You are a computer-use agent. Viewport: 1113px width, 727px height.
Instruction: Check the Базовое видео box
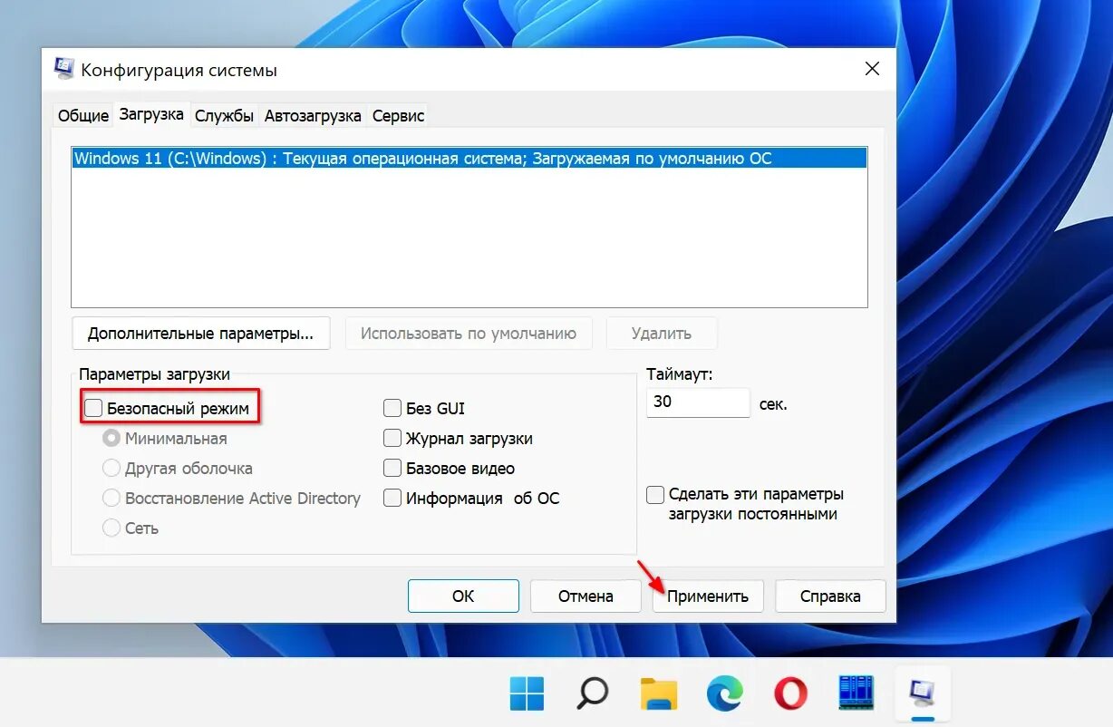coord(392,469)
